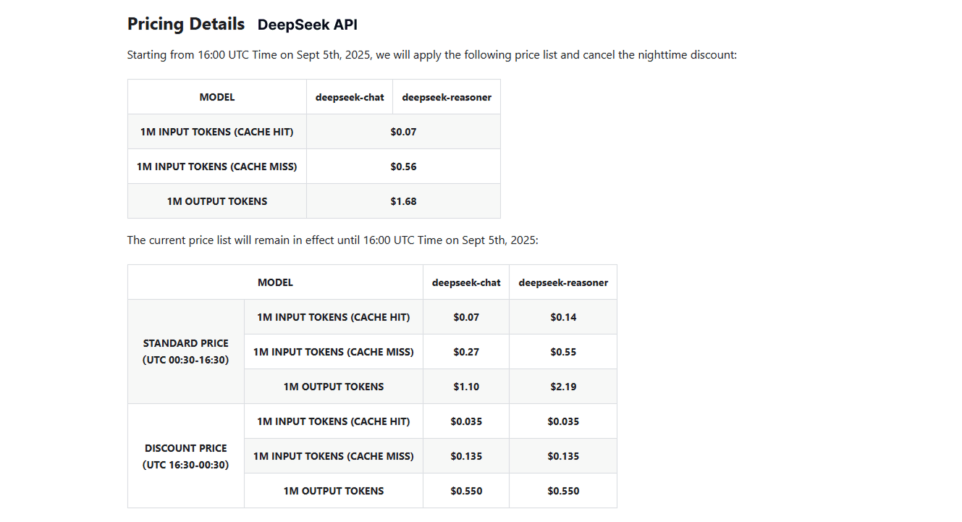Select the $0.27 deepseek-chat cache miss price

click(466, 352)
